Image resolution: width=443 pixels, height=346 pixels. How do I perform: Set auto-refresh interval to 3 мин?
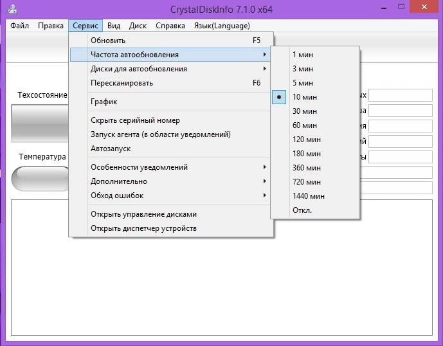pyautogui.click(x=315, y=69)
